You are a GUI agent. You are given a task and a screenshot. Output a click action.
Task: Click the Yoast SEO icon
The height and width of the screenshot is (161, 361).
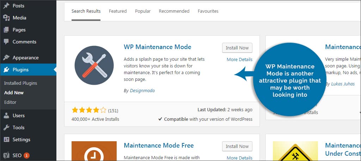6,155
